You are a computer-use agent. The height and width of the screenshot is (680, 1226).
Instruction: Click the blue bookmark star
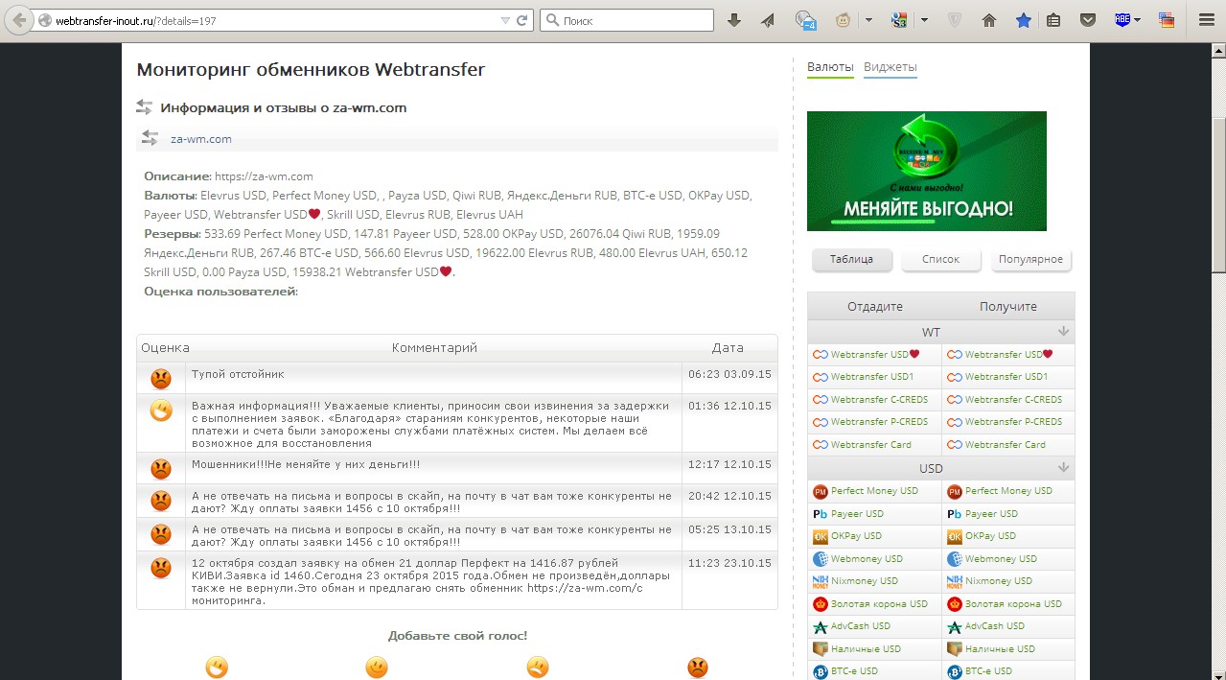(1023, 20)
